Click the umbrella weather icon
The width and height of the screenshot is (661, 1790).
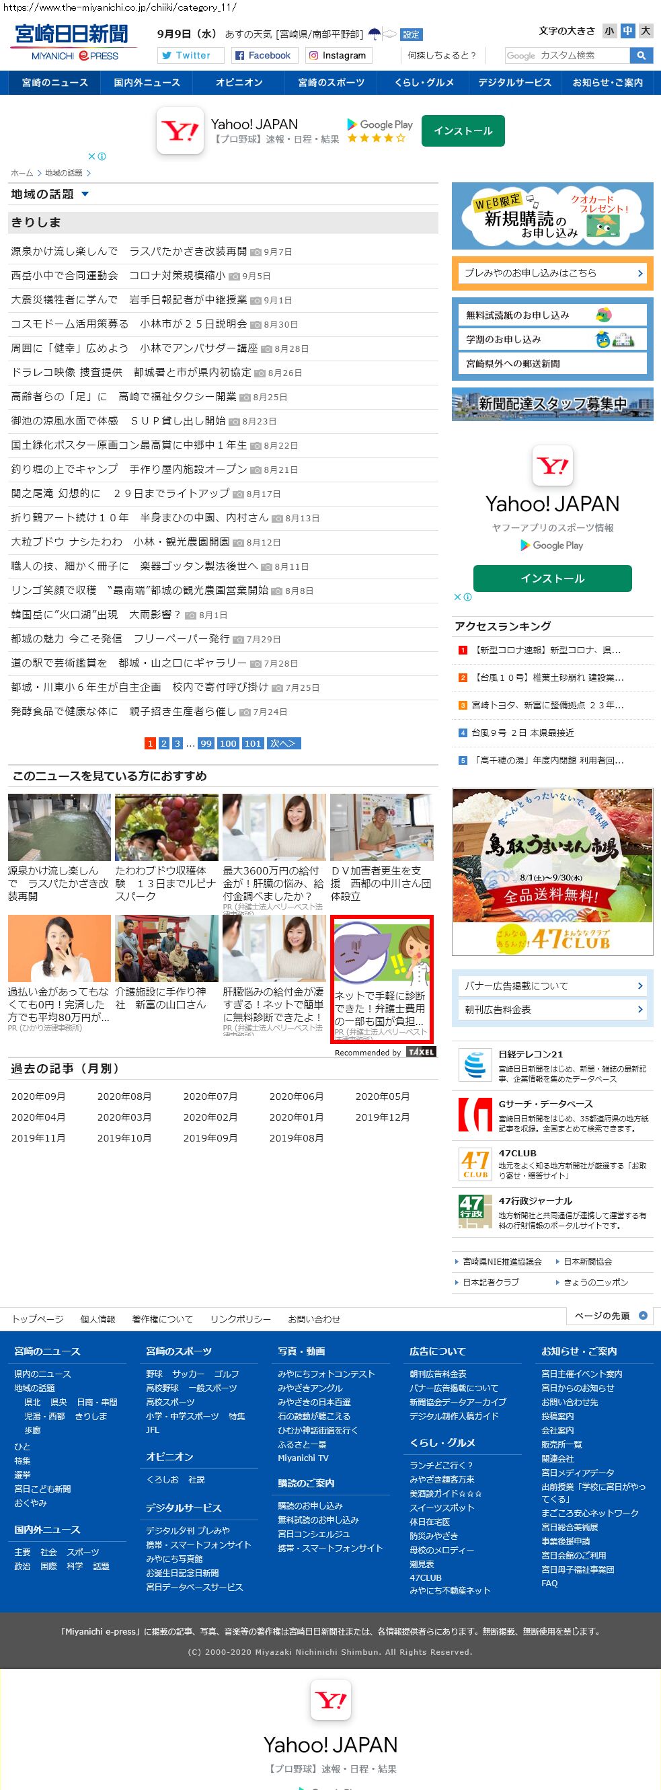[x=375, y=34]
